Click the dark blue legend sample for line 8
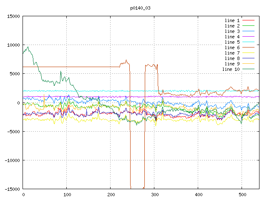The image size is (267, 200). (248, 58)
